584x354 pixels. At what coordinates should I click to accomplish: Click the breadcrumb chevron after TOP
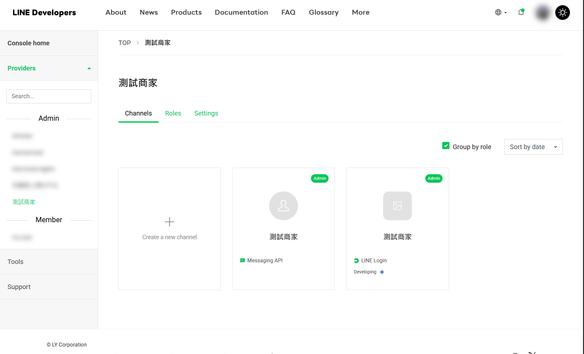[138, 43]
